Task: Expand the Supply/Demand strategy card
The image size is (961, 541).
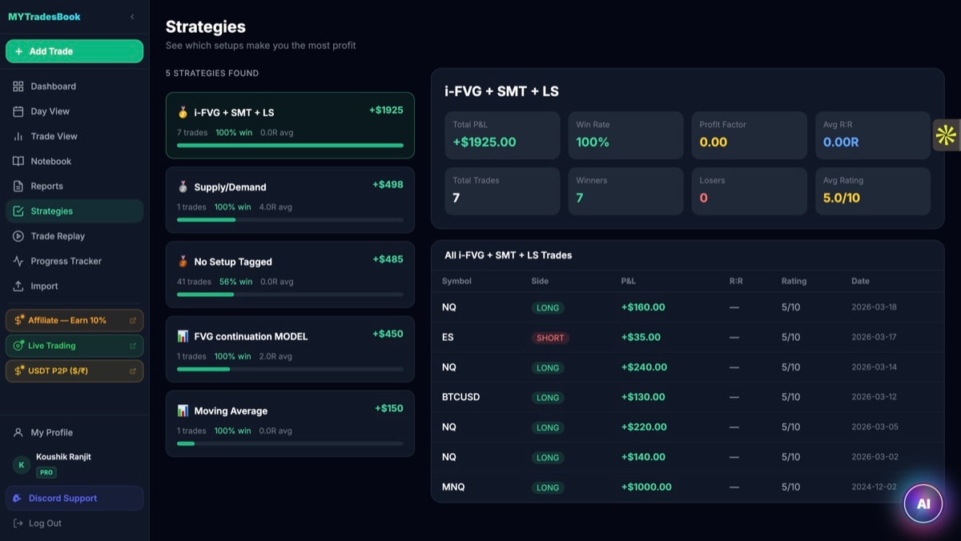Action: 290,198
